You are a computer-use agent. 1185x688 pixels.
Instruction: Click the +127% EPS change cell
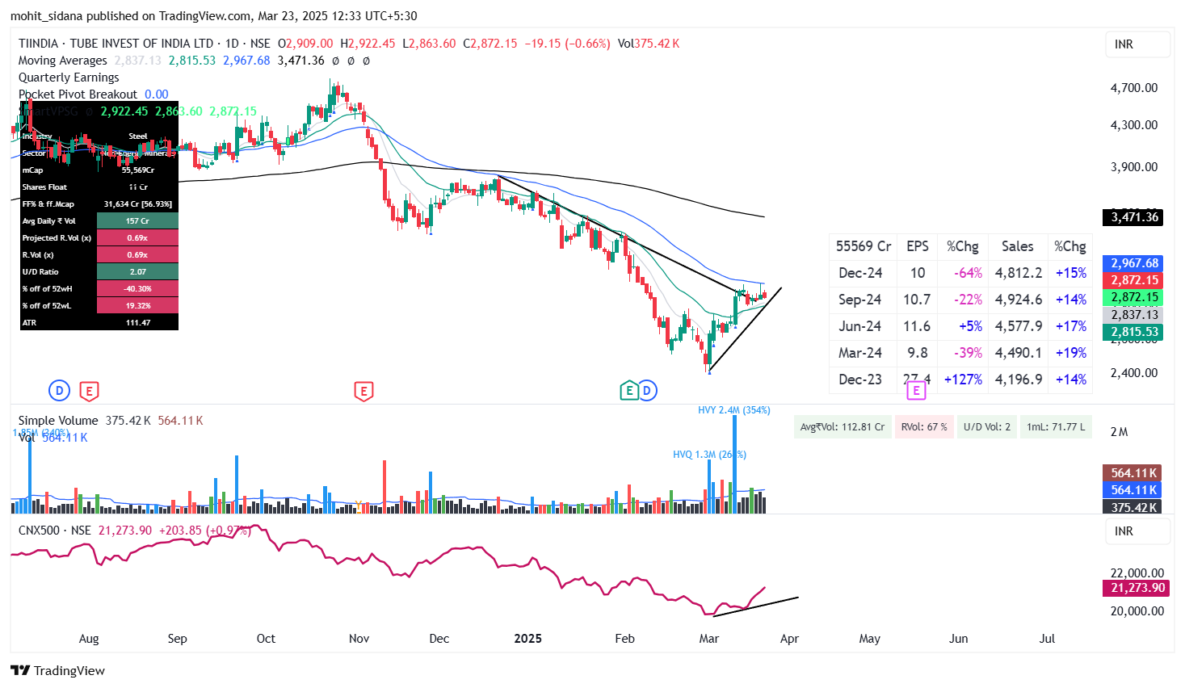click(x=964, y=380)
